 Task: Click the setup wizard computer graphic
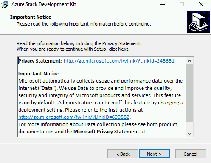198,22
